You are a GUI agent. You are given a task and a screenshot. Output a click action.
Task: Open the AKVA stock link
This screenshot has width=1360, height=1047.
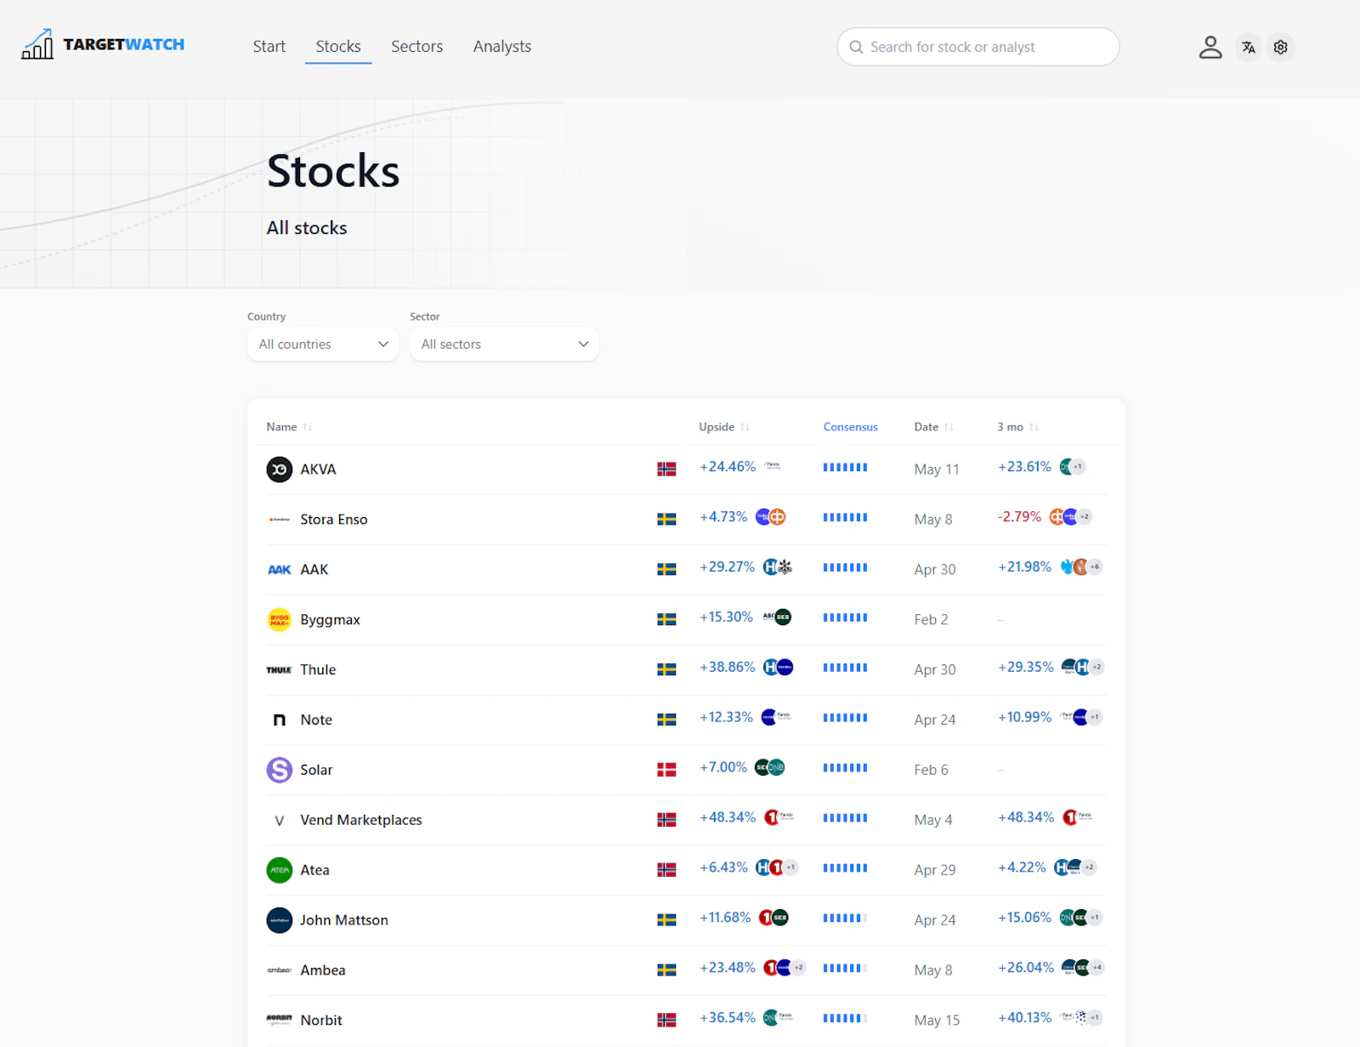coord(318,469)
